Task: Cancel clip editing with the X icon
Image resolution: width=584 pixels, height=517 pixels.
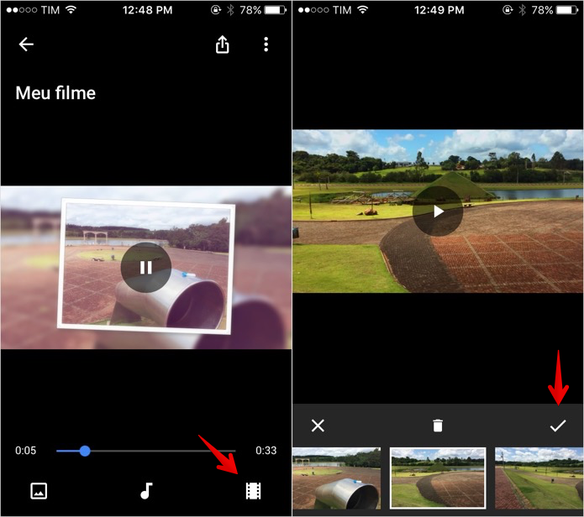Action: [318, 426]
